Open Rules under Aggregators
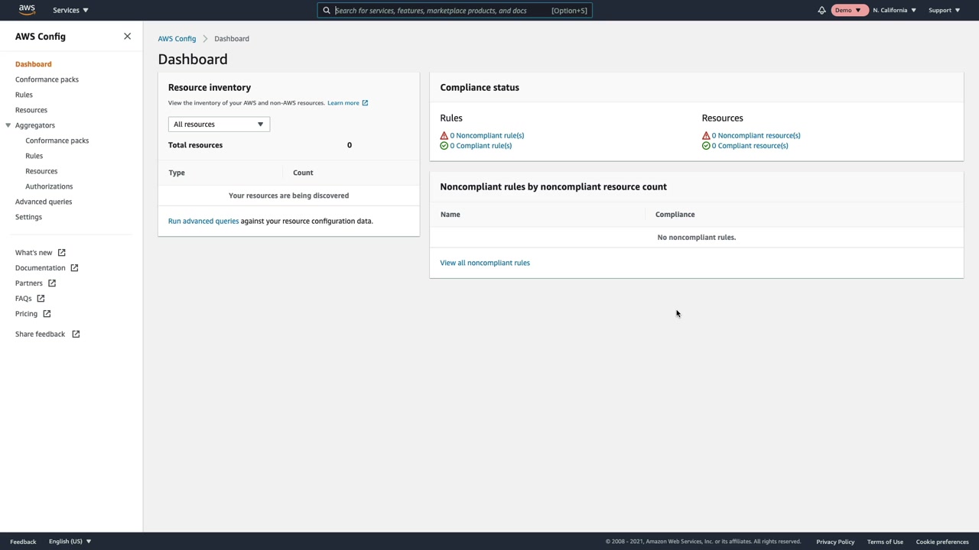The height and width of the screenshot is (550, 979). click(x=34, y=156)
